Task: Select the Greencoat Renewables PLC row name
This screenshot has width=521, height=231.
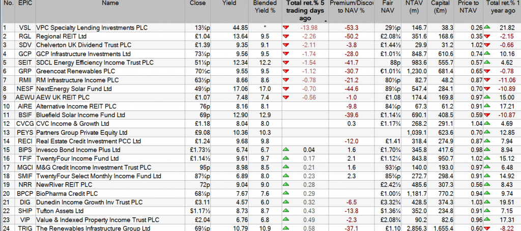Action: click(x=69, y=71)
